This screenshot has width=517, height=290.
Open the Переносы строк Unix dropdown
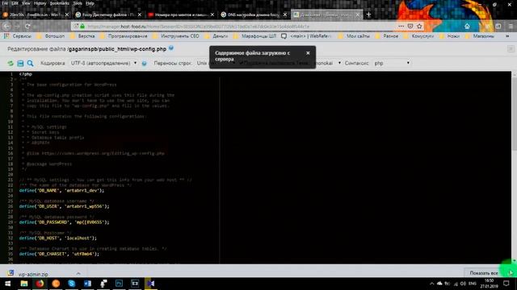click(x=203, y=63)
